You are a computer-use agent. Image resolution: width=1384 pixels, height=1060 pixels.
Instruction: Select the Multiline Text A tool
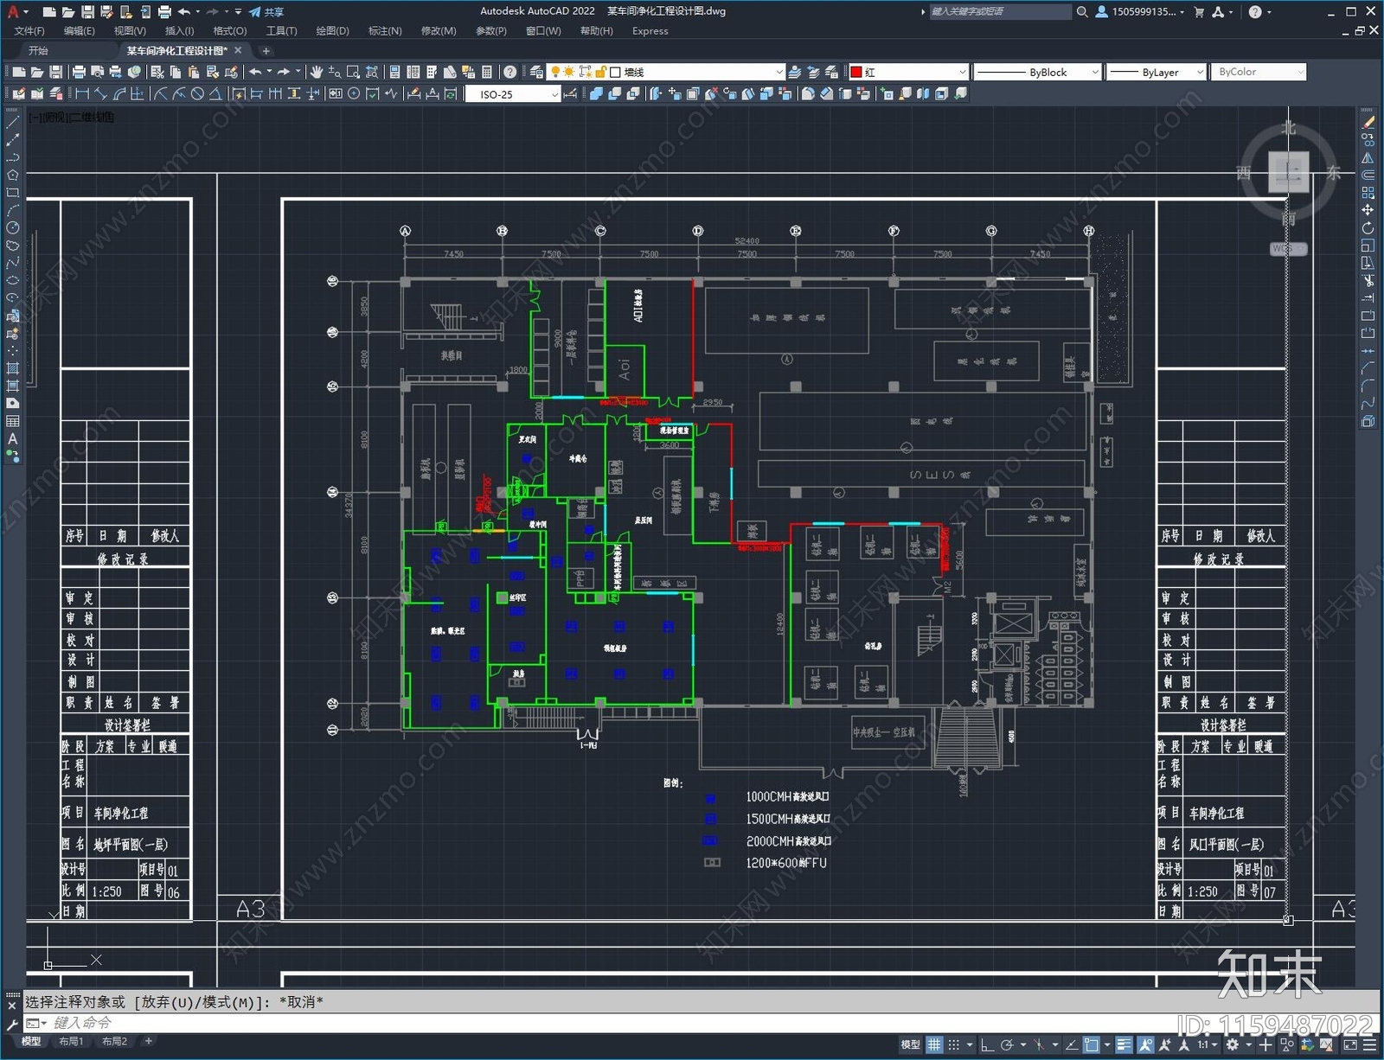coord(12,438)
